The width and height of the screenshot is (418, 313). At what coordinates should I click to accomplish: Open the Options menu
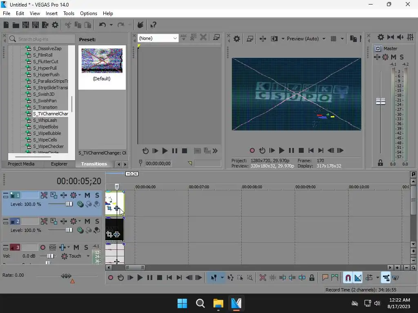pos(89,13)
